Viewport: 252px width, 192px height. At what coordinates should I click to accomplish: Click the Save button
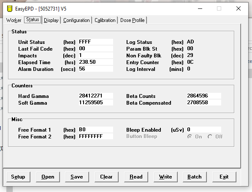pos(77,177)
